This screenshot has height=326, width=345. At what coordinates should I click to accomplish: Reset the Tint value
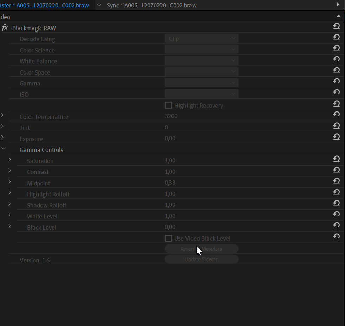click(337, 126)
